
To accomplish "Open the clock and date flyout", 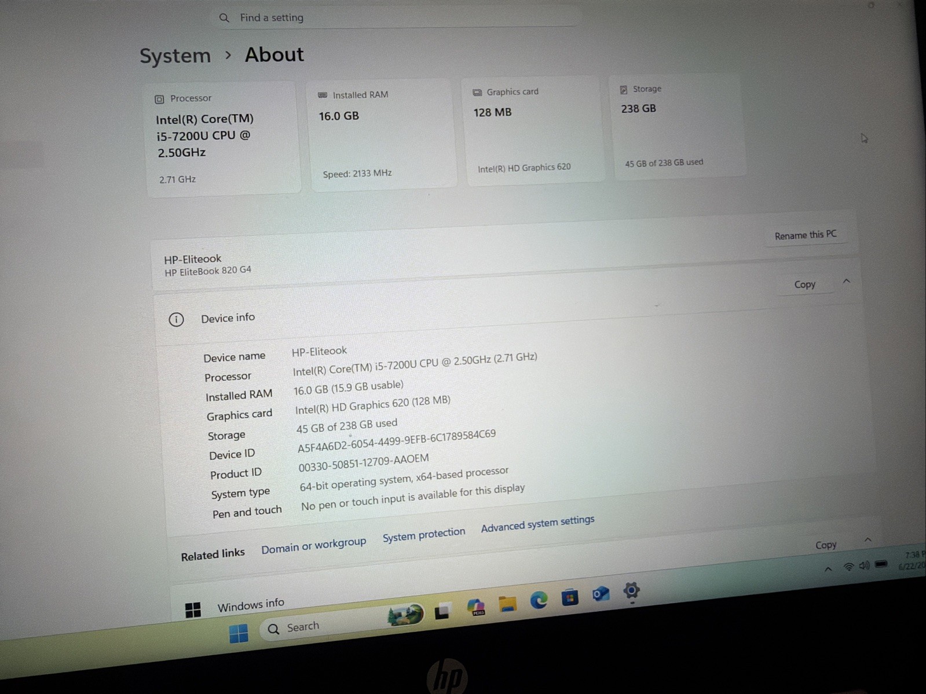I will point(912,560).
